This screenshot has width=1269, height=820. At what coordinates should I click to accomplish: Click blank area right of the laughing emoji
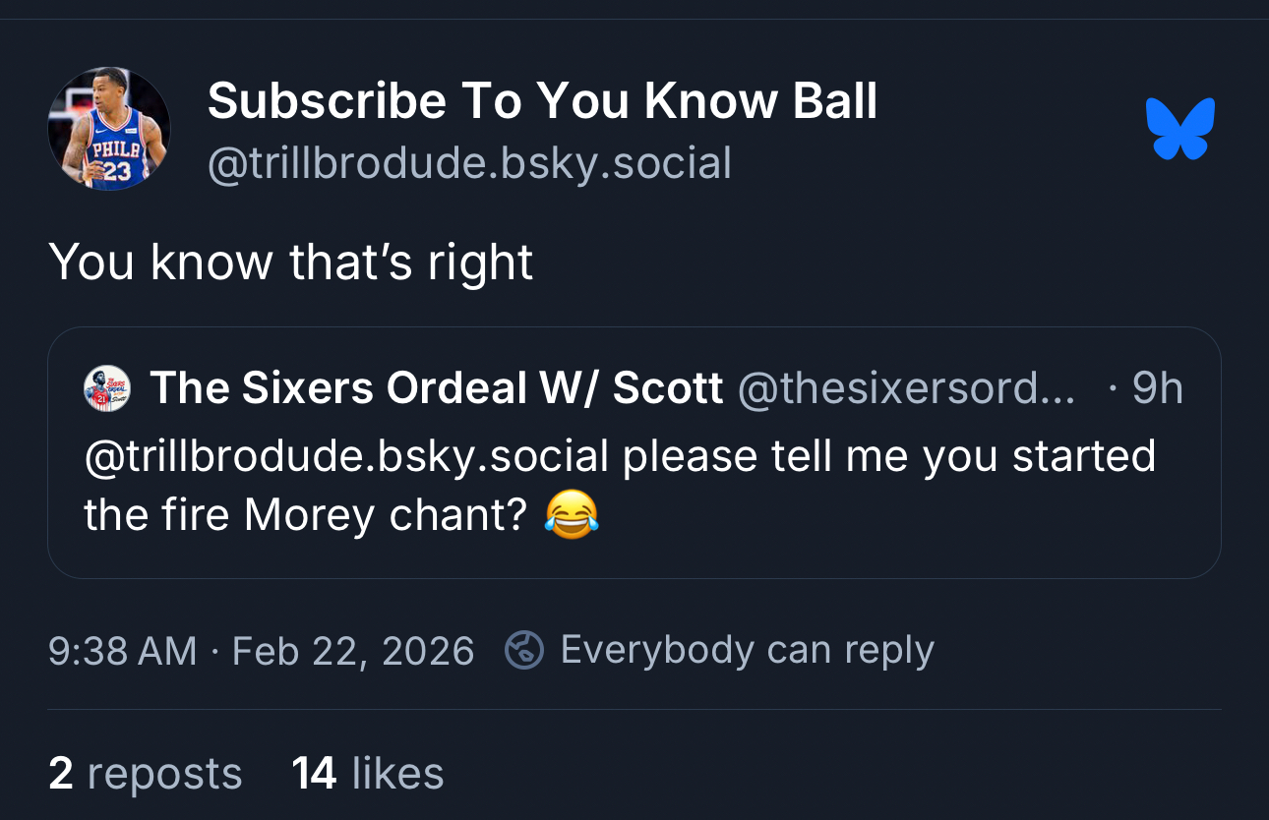(x=885, y=516)
